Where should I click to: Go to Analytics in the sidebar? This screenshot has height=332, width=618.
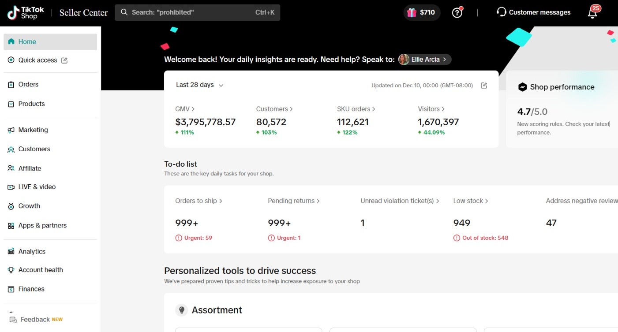coord(32,251)
